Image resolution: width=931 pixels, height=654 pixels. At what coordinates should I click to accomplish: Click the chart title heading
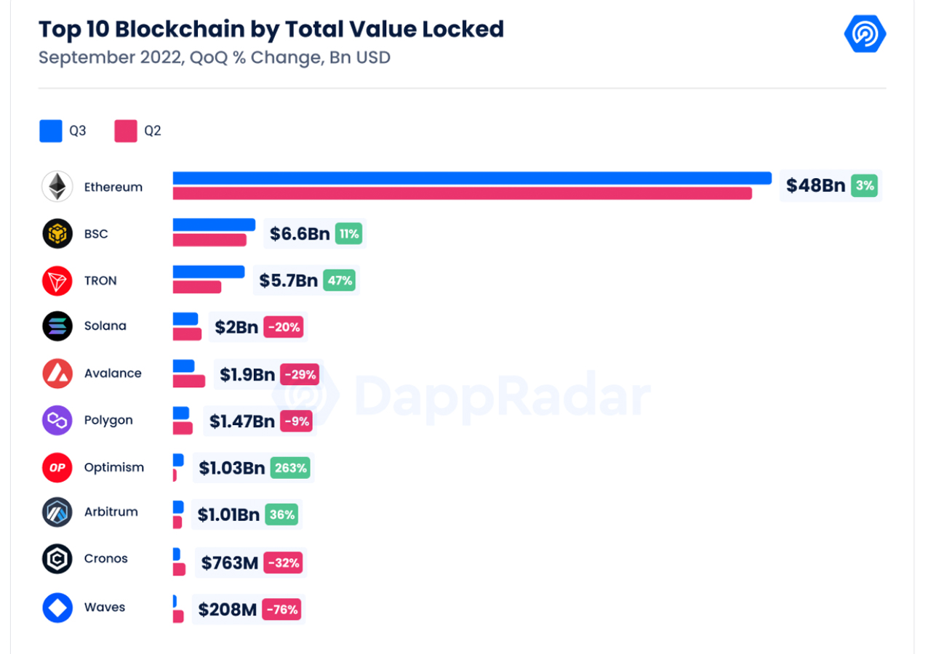(x=271, y=29)
